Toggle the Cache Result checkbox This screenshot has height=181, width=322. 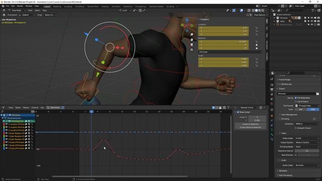[296, 102]
